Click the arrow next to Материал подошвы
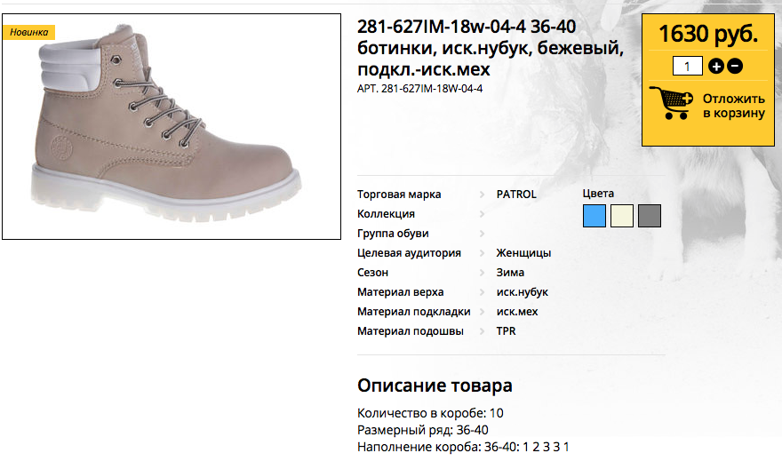This screenshot has height=469, width=782. tap(482, 331)
